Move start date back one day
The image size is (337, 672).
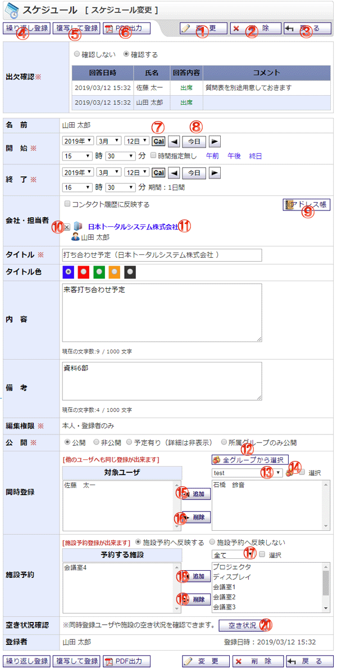[x=173, y=140]
